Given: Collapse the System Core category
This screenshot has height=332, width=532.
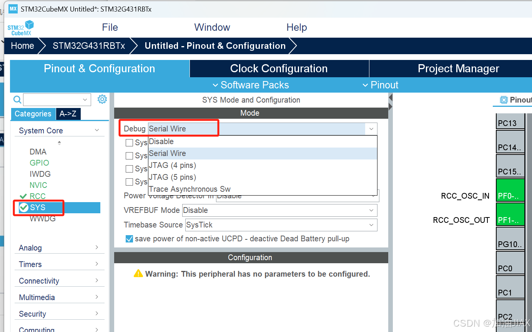Looking at the screenshot, I should (59, 131).
